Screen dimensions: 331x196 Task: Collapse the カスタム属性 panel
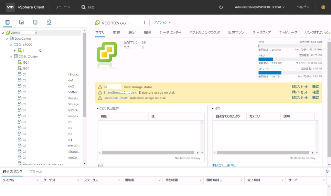98,108
